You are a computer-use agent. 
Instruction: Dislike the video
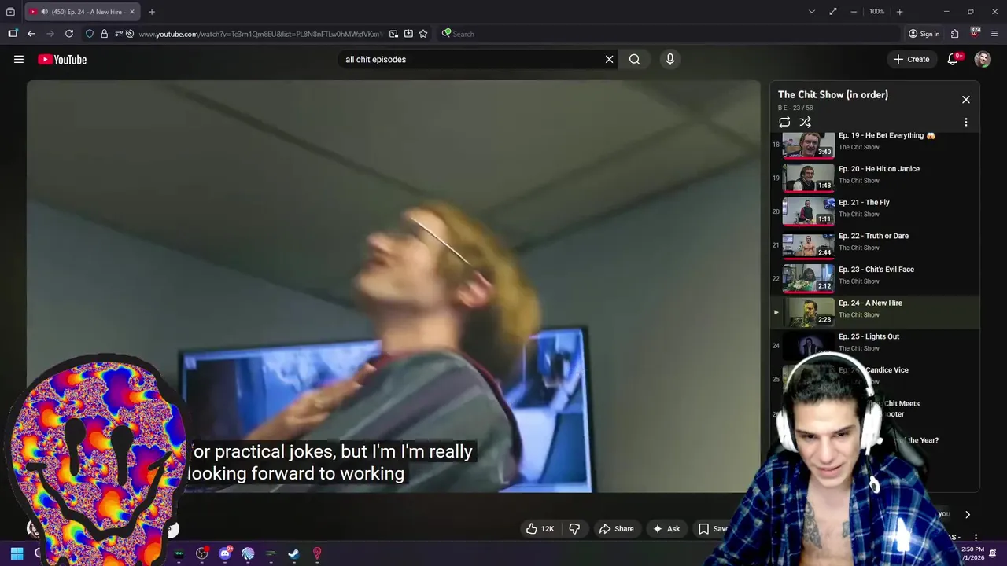pyautogui.click(x=574, y=529)
